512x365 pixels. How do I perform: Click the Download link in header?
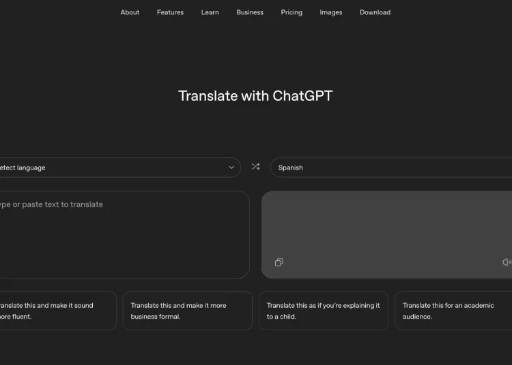375,12
